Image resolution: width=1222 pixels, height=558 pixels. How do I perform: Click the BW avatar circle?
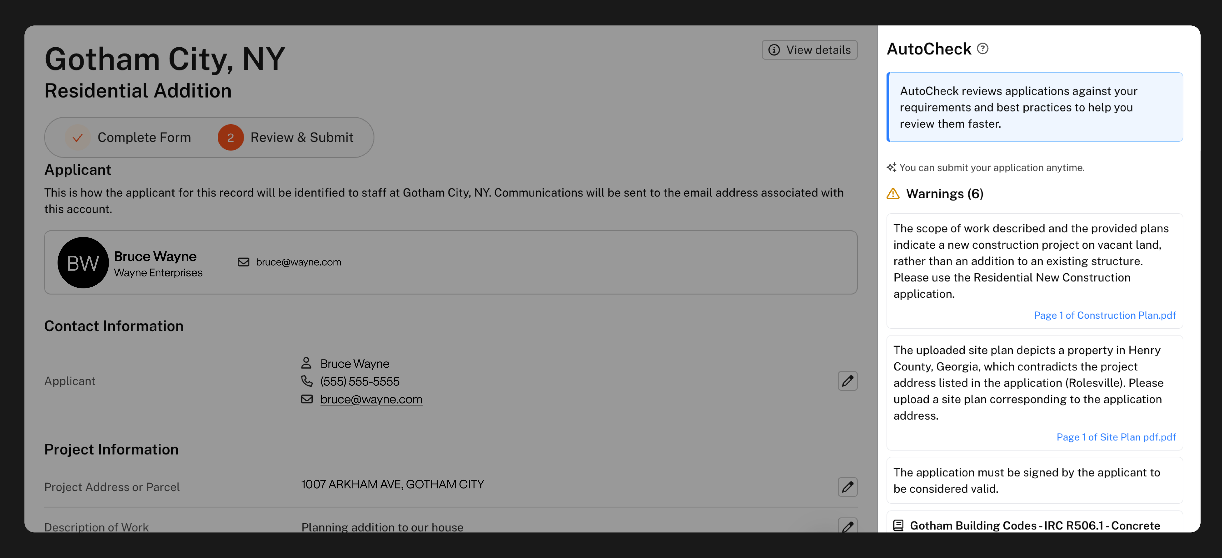pyautogui.click(x=83, y=262)
